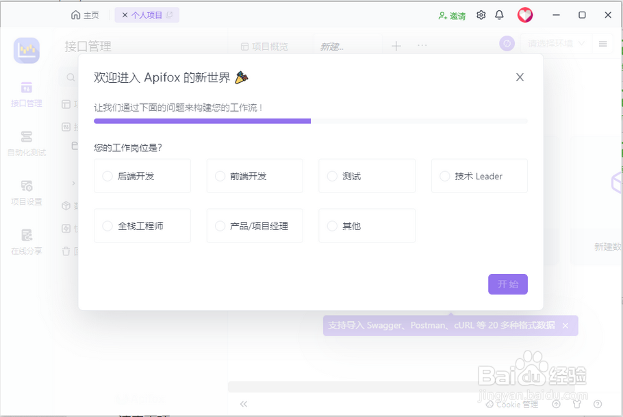623x417 pixels.
Task: Click the Apifox project logo icon
Action: pos(27,51)
